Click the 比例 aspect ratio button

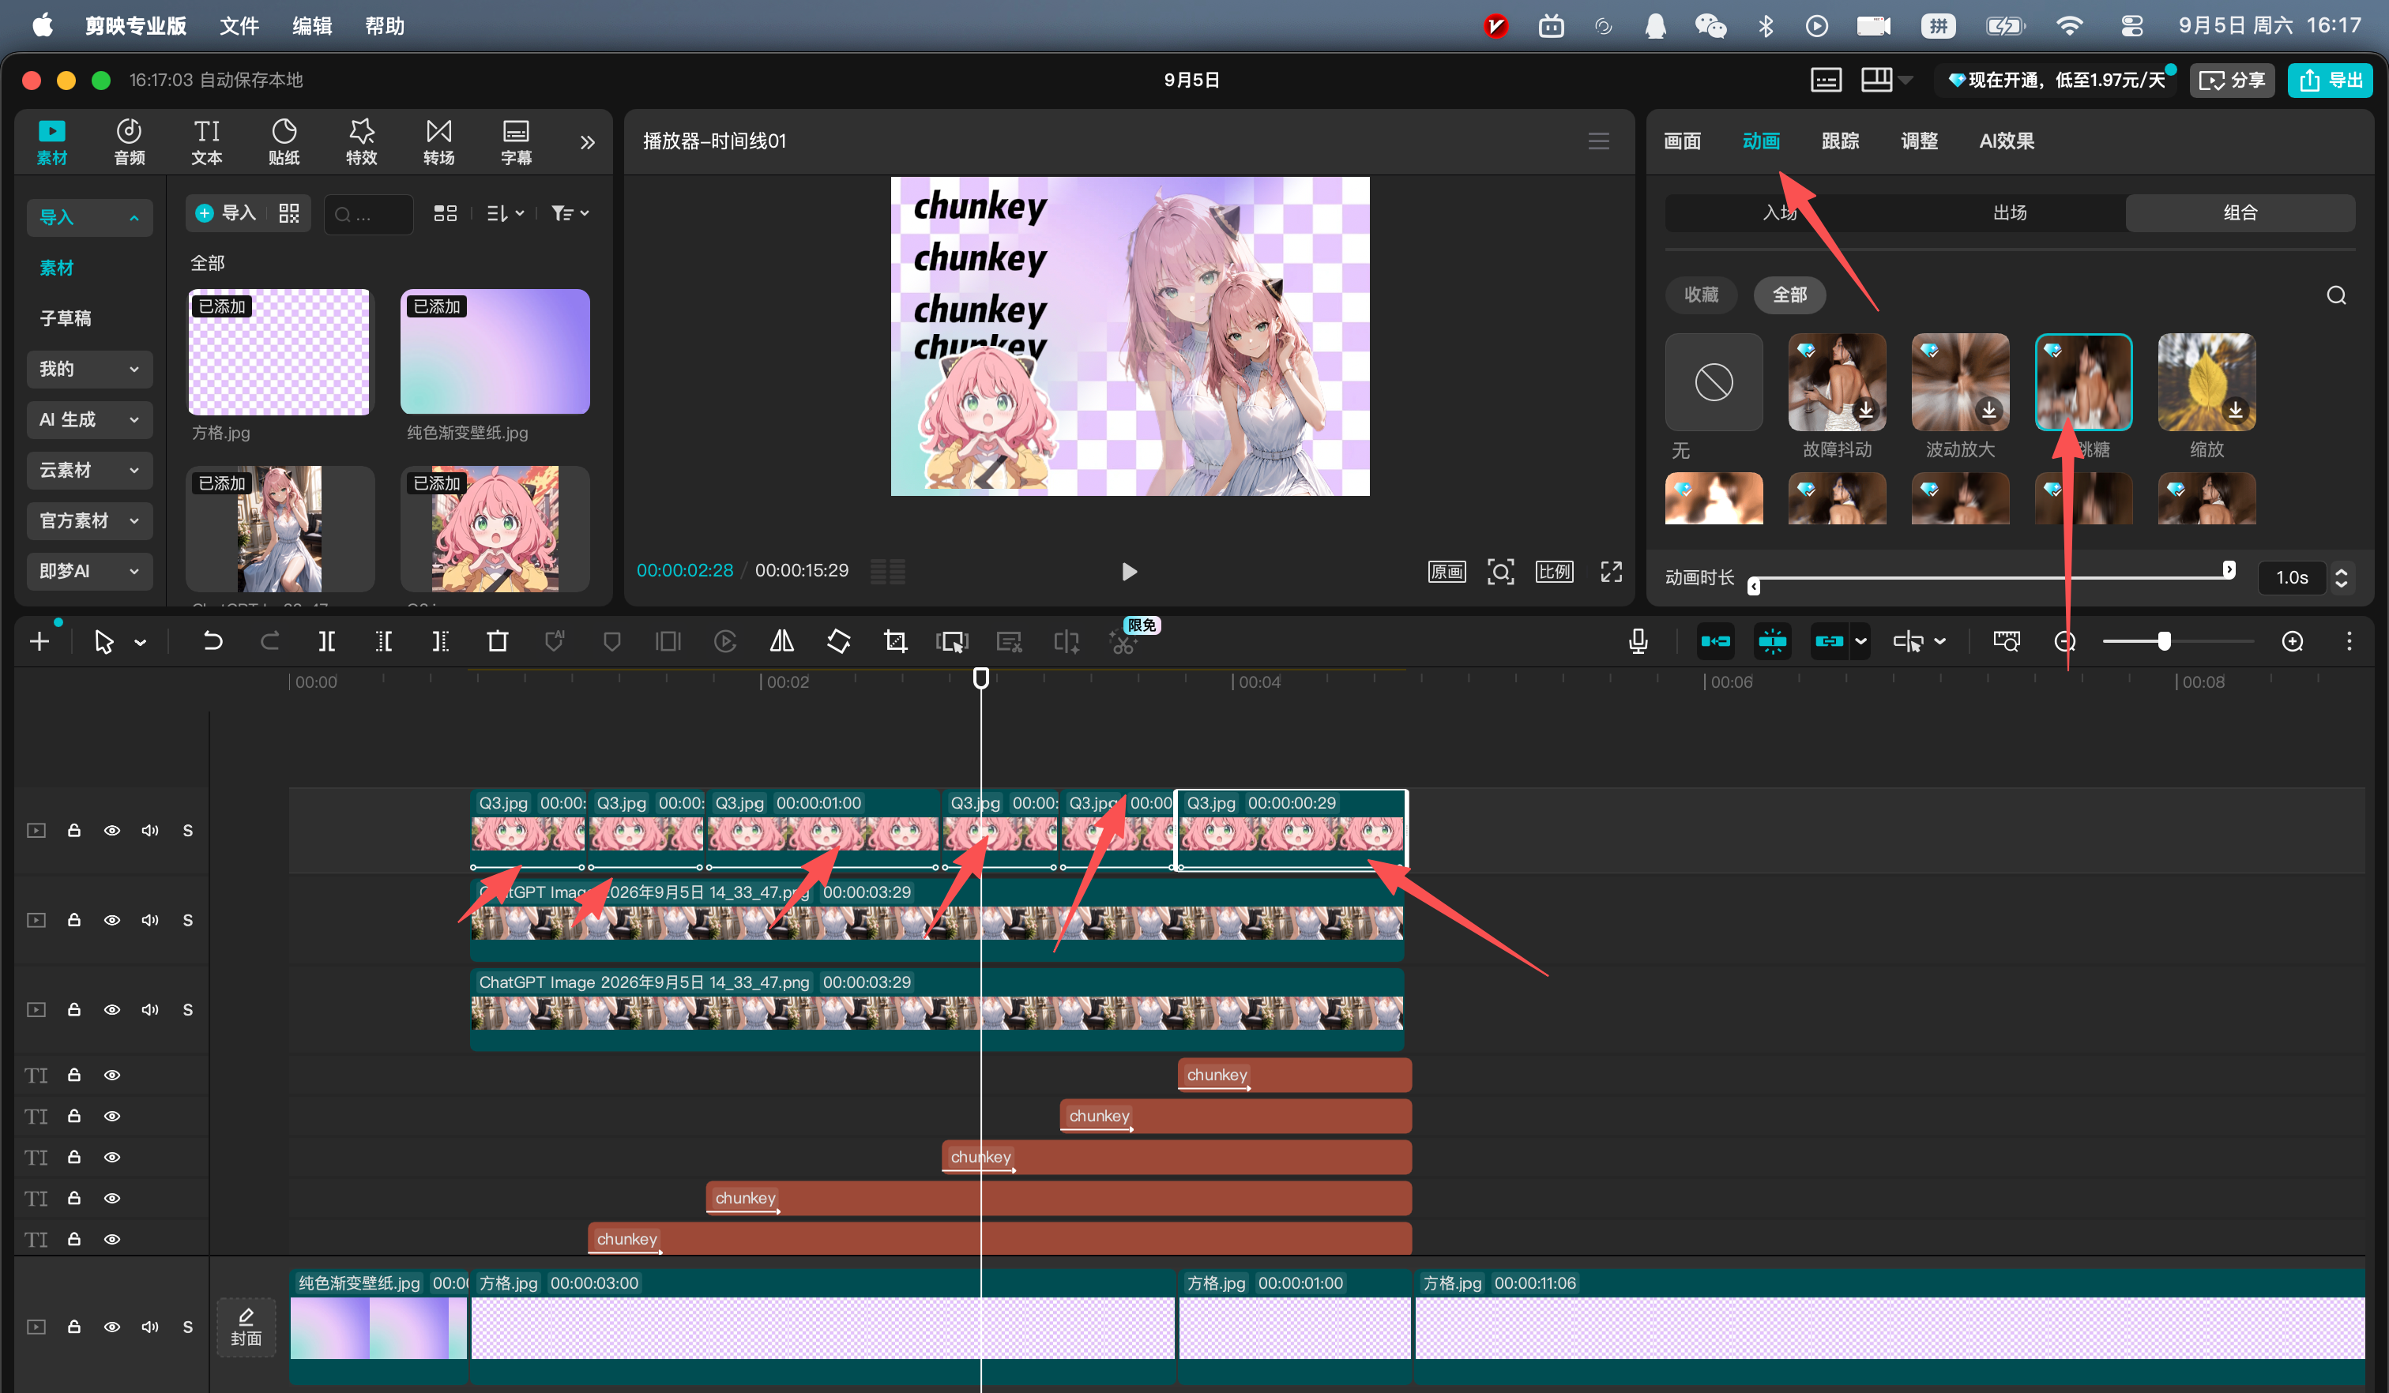click(x=1555, y=572)
